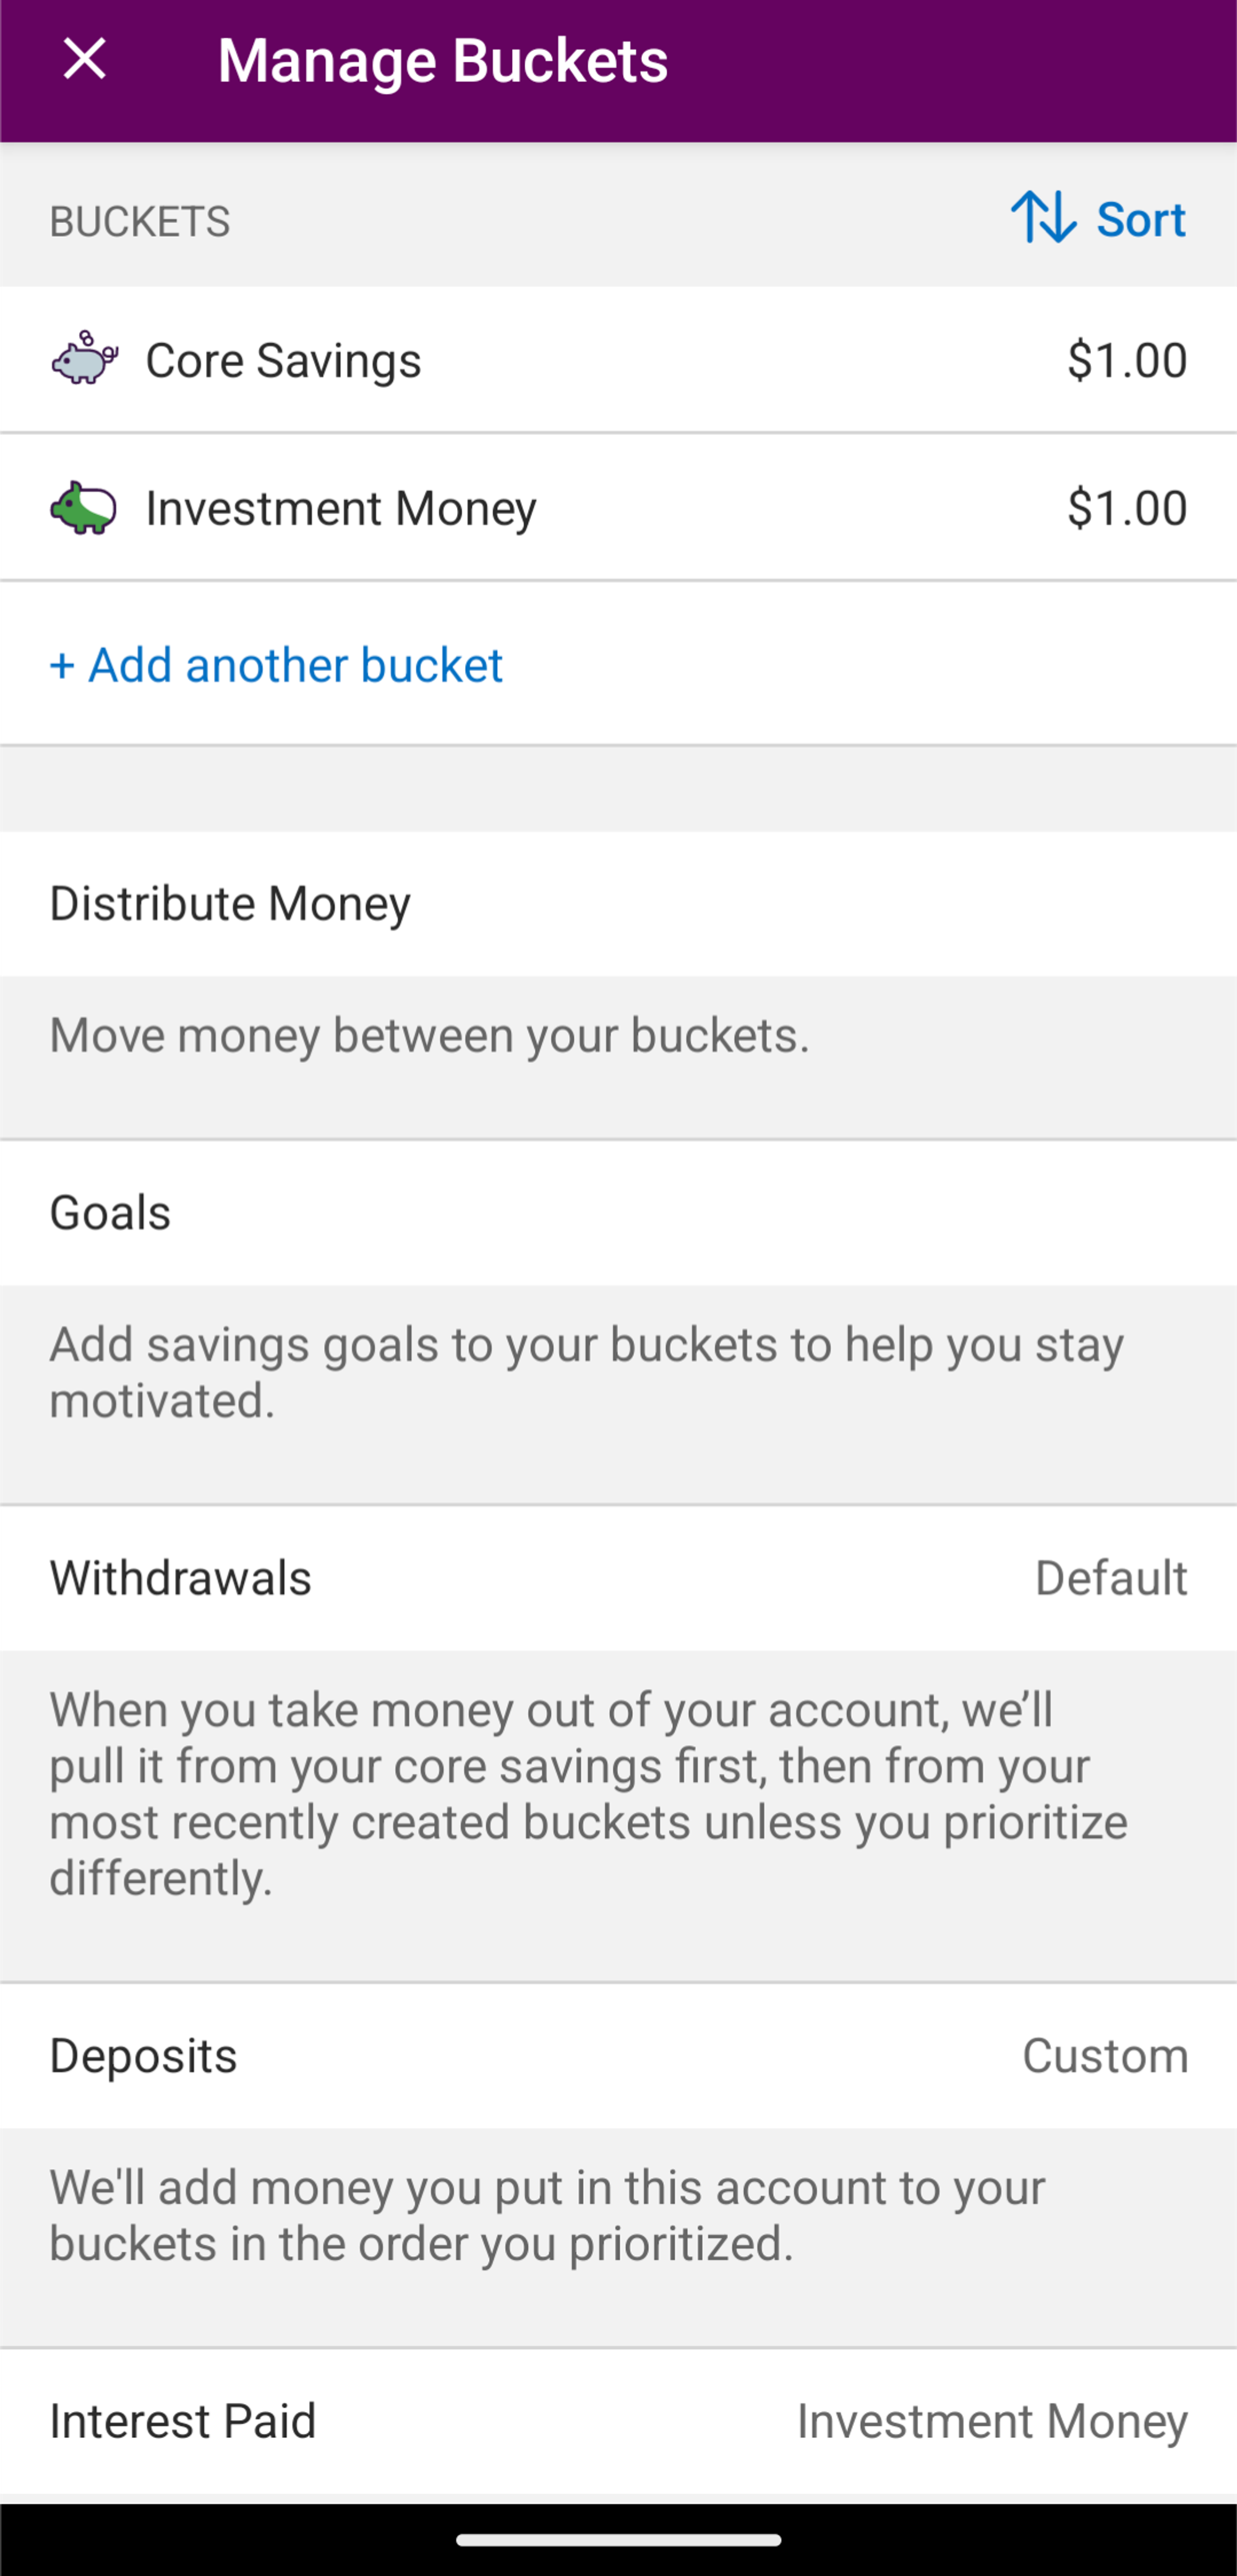
Task: Change Interest Paid bucket Investment Money
Action: pyautogui.click(x=992, y=2421)
